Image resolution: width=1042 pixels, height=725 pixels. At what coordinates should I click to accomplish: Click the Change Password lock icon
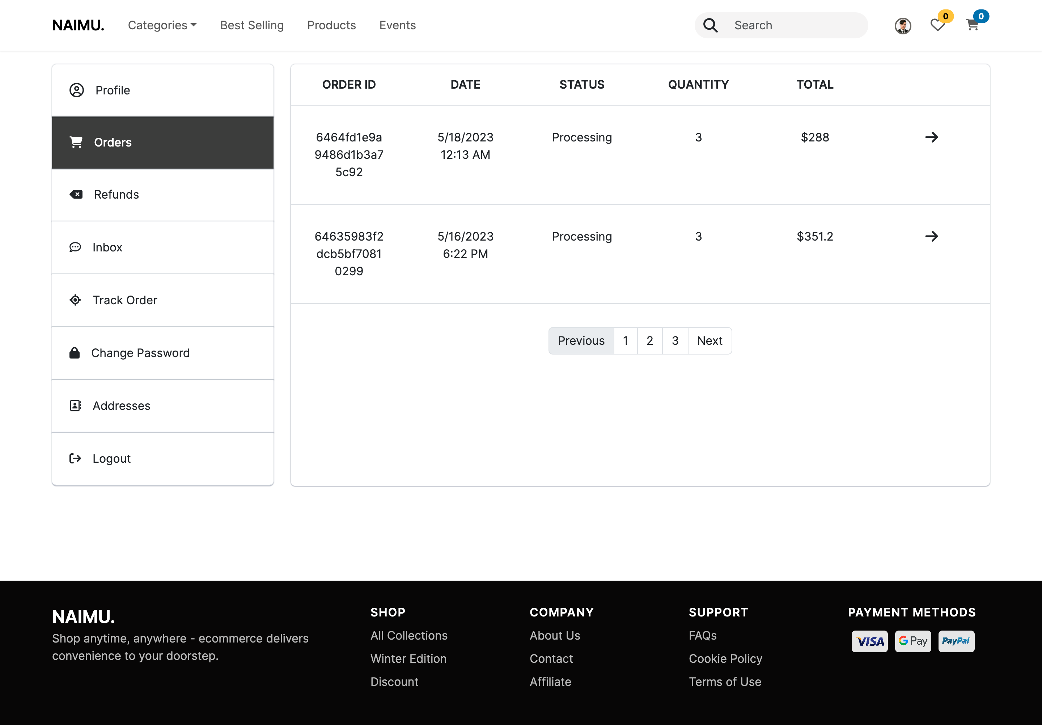pyautogui.click(x=75, y=352)
